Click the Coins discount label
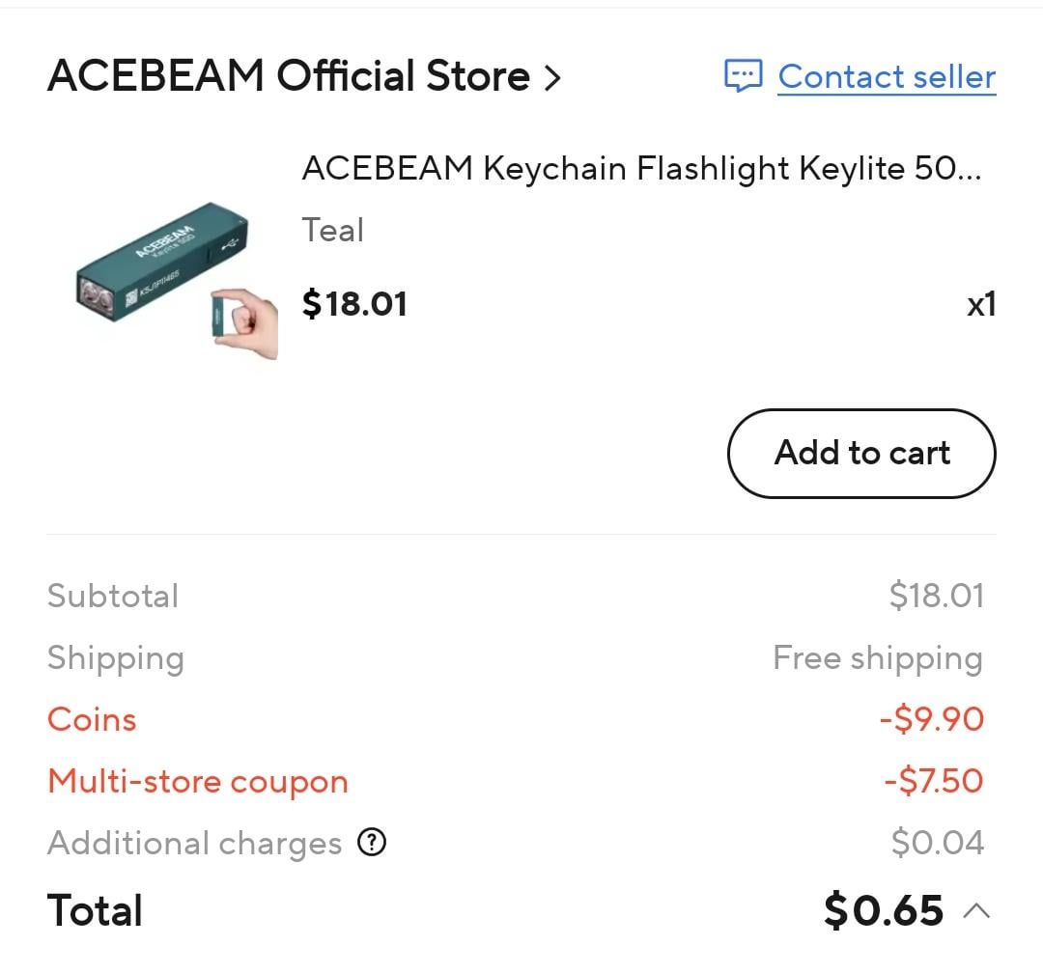 92,719
